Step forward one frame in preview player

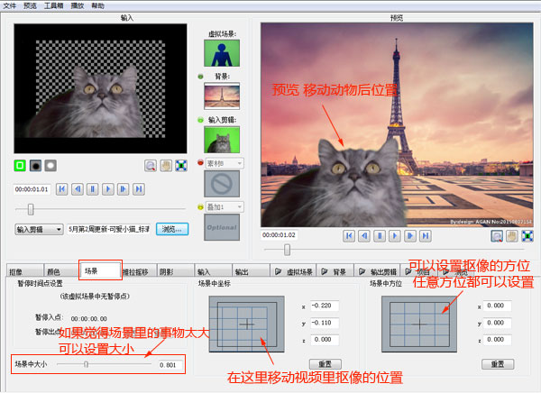pyautogui.click(x=410, y=235)
